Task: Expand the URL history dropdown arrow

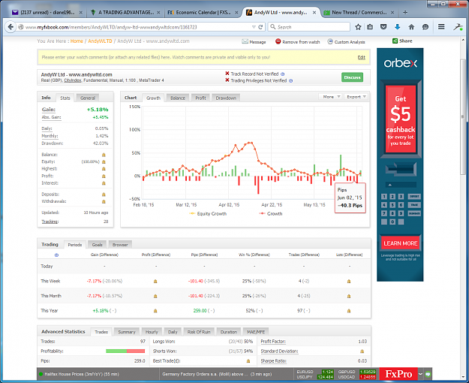Action: coord(254,27)
